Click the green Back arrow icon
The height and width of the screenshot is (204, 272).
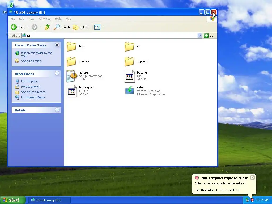(x=14, y=27)
